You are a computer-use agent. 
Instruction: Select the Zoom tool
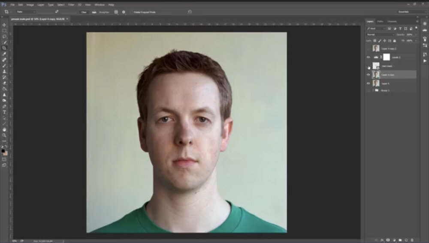coord(4,135)
